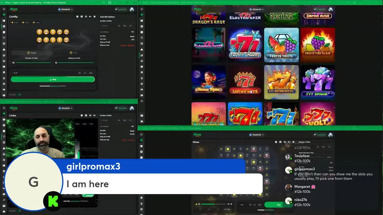Screen dimensions: 383x215
Task: Open the 777 Volt slot
Action: pos(318,114)
